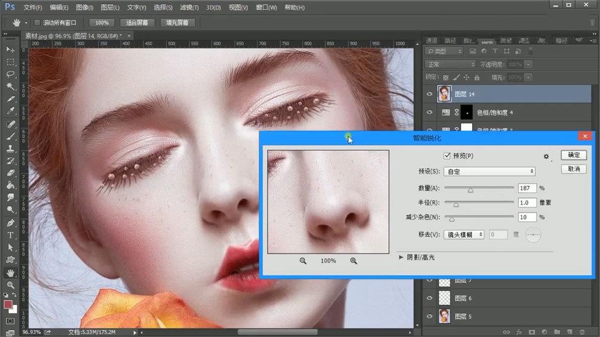Open the 滤镜(T) menu
This screenshot has width=600, height=337.
(189, 7)
